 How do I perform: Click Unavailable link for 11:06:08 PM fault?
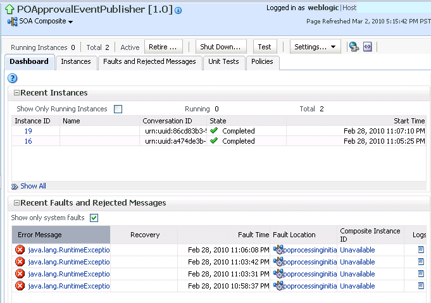pyautogui.click(x=358, y=250)
